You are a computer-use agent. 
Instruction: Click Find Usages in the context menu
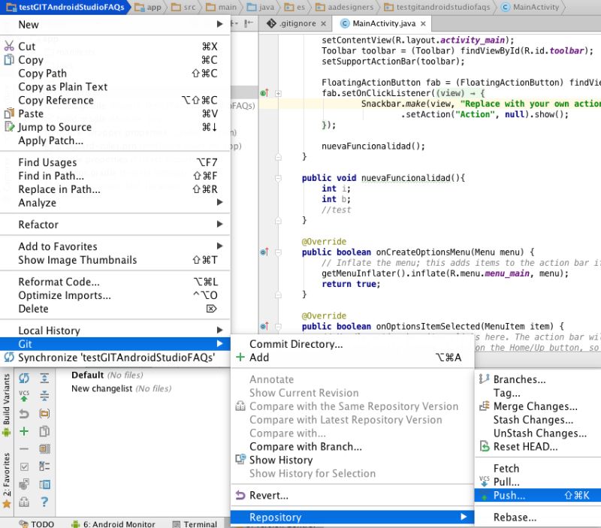click(115, 162)
